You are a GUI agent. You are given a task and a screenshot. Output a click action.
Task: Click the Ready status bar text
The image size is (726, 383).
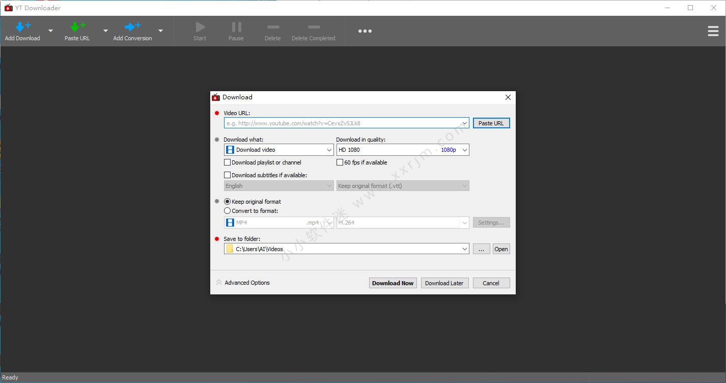click(10, 377)
